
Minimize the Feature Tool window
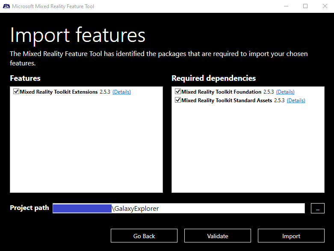tap(286, 6)
